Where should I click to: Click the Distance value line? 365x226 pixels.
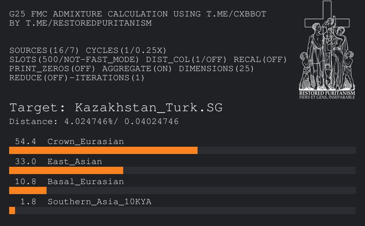[x=94, y=121]
